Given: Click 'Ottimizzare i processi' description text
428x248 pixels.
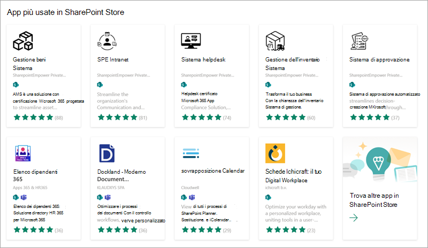Looking at the screenshot, I should pos(117,206).
